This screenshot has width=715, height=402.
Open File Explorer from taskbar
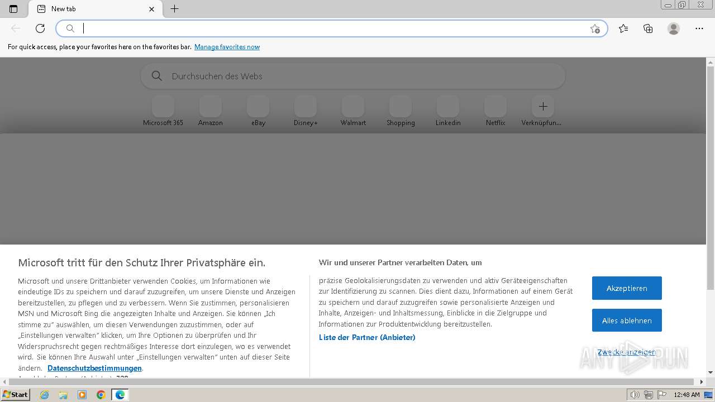point(63,395)
